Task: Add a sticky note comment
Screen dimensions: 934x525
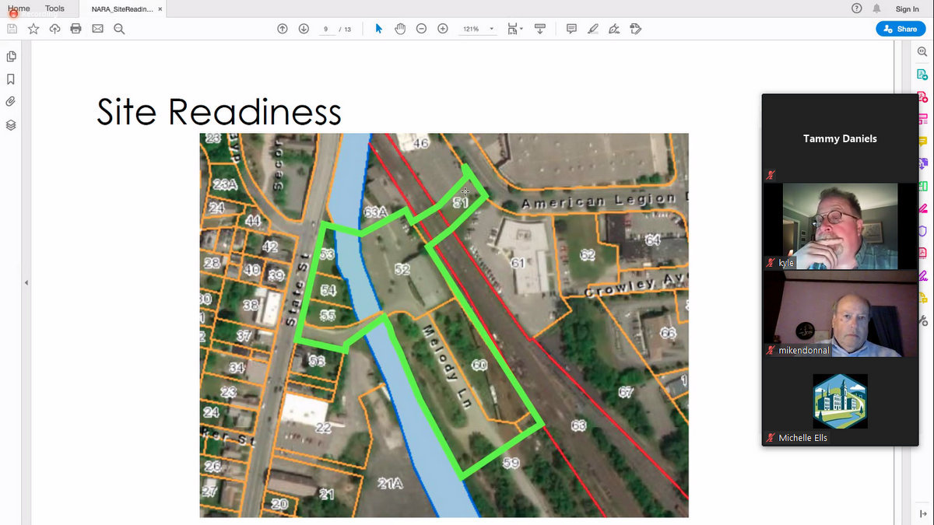Action: [x=571, y=29]
